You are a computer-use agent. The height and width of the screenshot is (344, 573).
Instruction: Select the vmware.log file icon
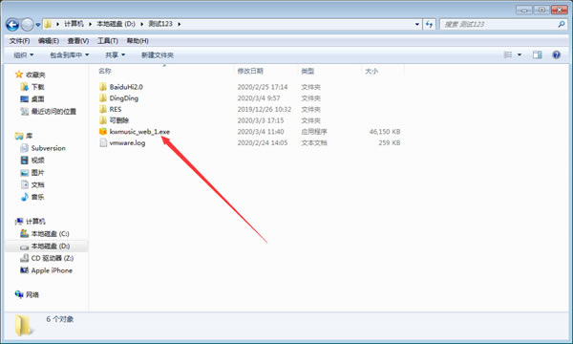[103, 142]
